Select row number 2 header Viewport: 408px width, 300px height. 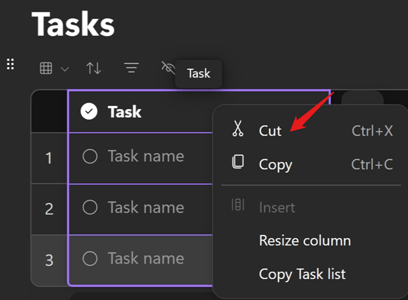tap(49, 209)
